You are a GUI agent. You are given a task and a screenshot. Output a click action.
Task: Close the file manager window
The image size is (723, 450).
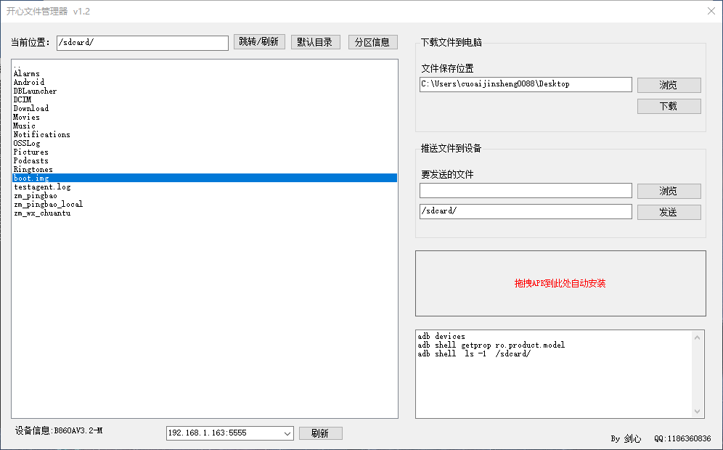(711, 11)
